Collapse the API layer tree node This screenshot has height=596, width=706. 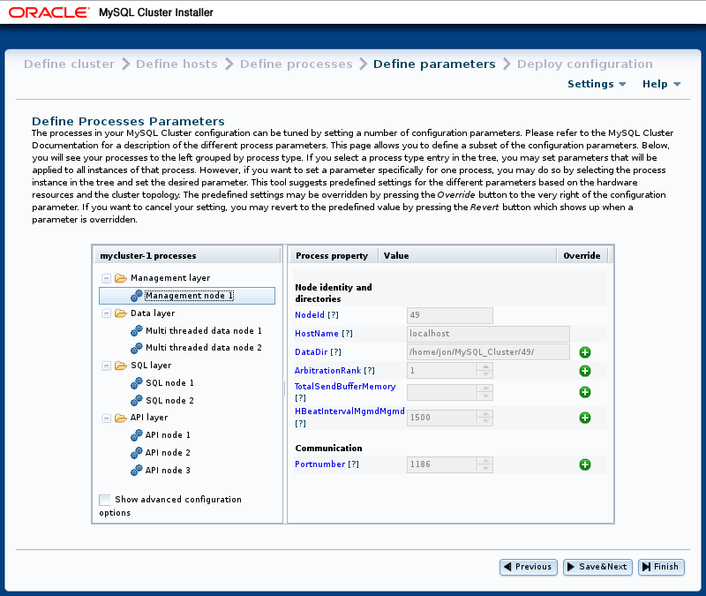[107, 418]
